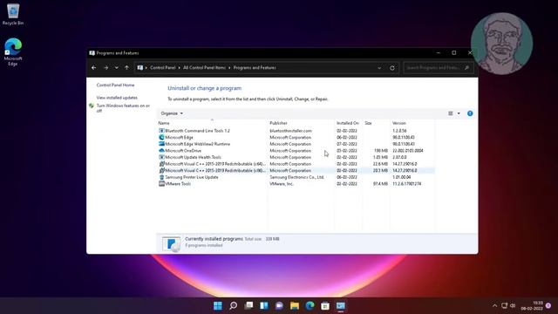Click the Programs and Features breadcrumb
Screen dimensions: 558x314
pyautogui.click(x=255, y=68)
